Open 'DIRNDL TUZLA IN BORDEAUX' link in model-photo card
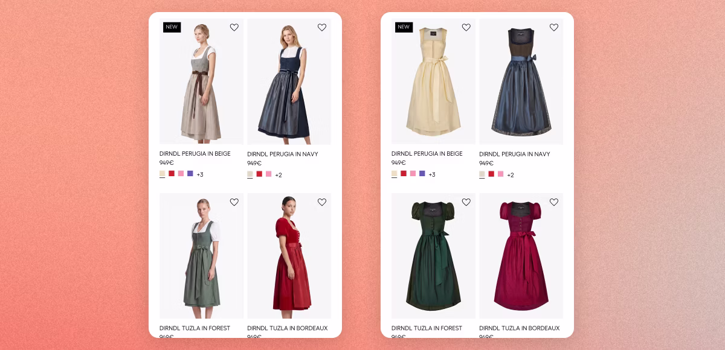 pyautogui.click(x=288, y=328)
